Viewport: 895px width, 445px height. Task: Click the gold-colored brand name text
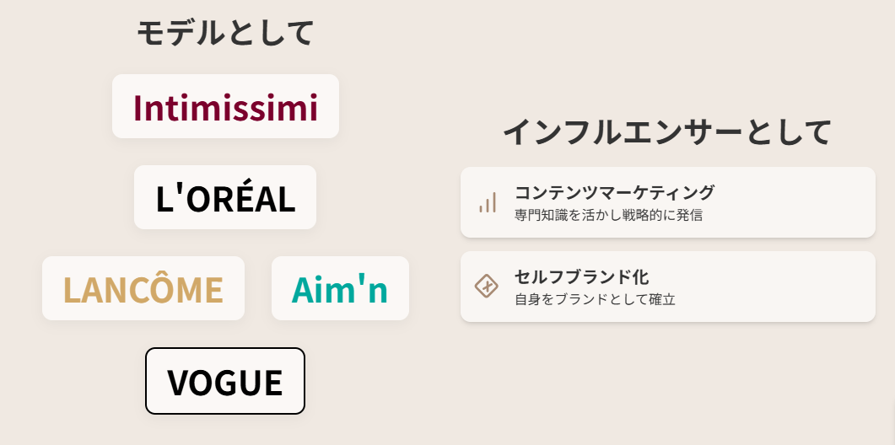(143, 290)
